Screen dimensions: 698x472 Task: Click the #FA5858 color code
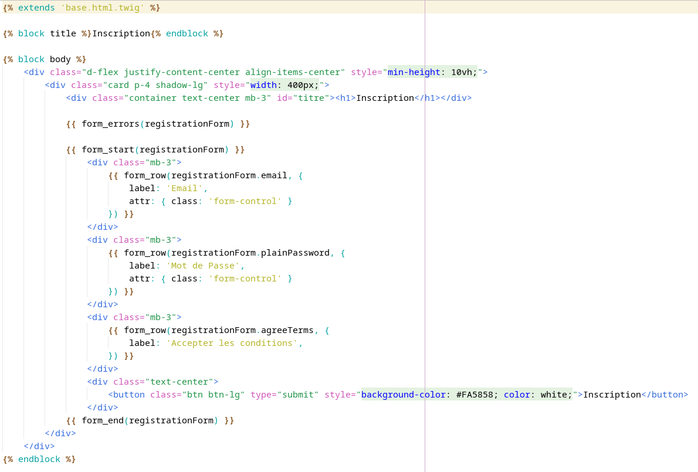click(x=477, y=395)
